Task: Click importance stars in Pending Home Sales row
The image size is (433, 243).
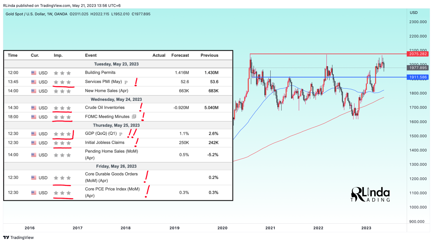Action: point(62,155)
